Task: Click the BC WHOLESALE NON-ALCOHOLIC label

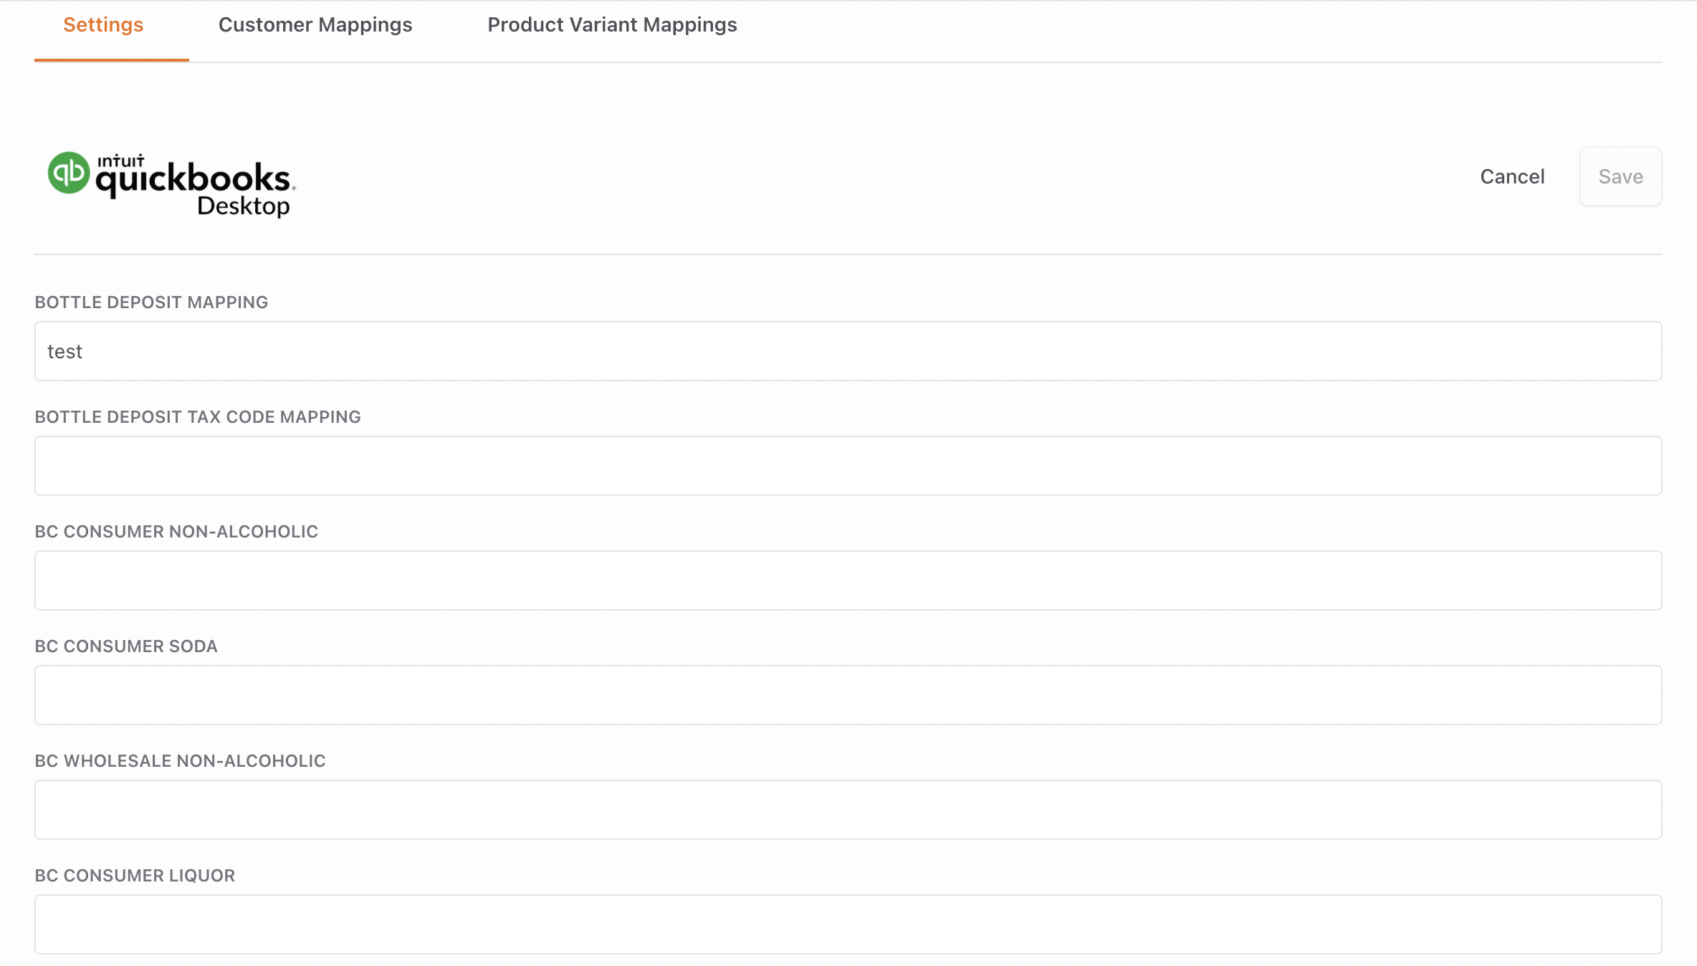Action: [x=180, y=761]
